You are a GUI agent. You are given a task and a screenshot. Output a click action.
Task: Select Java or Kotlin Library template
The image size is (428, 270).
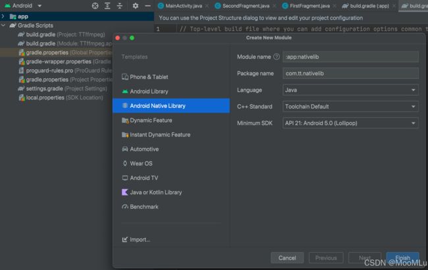pyautogui.click(x=171, y=192)
